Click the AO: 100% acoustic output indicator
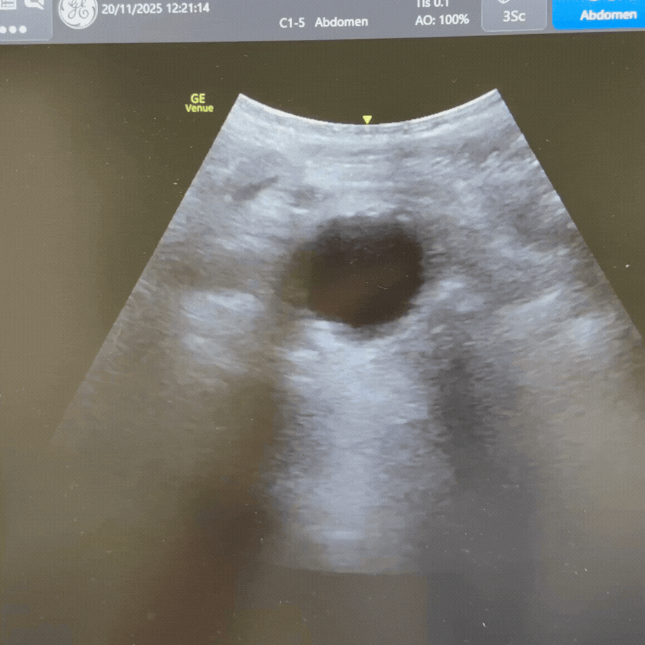645x645 pixels. [x=442, y=20]
